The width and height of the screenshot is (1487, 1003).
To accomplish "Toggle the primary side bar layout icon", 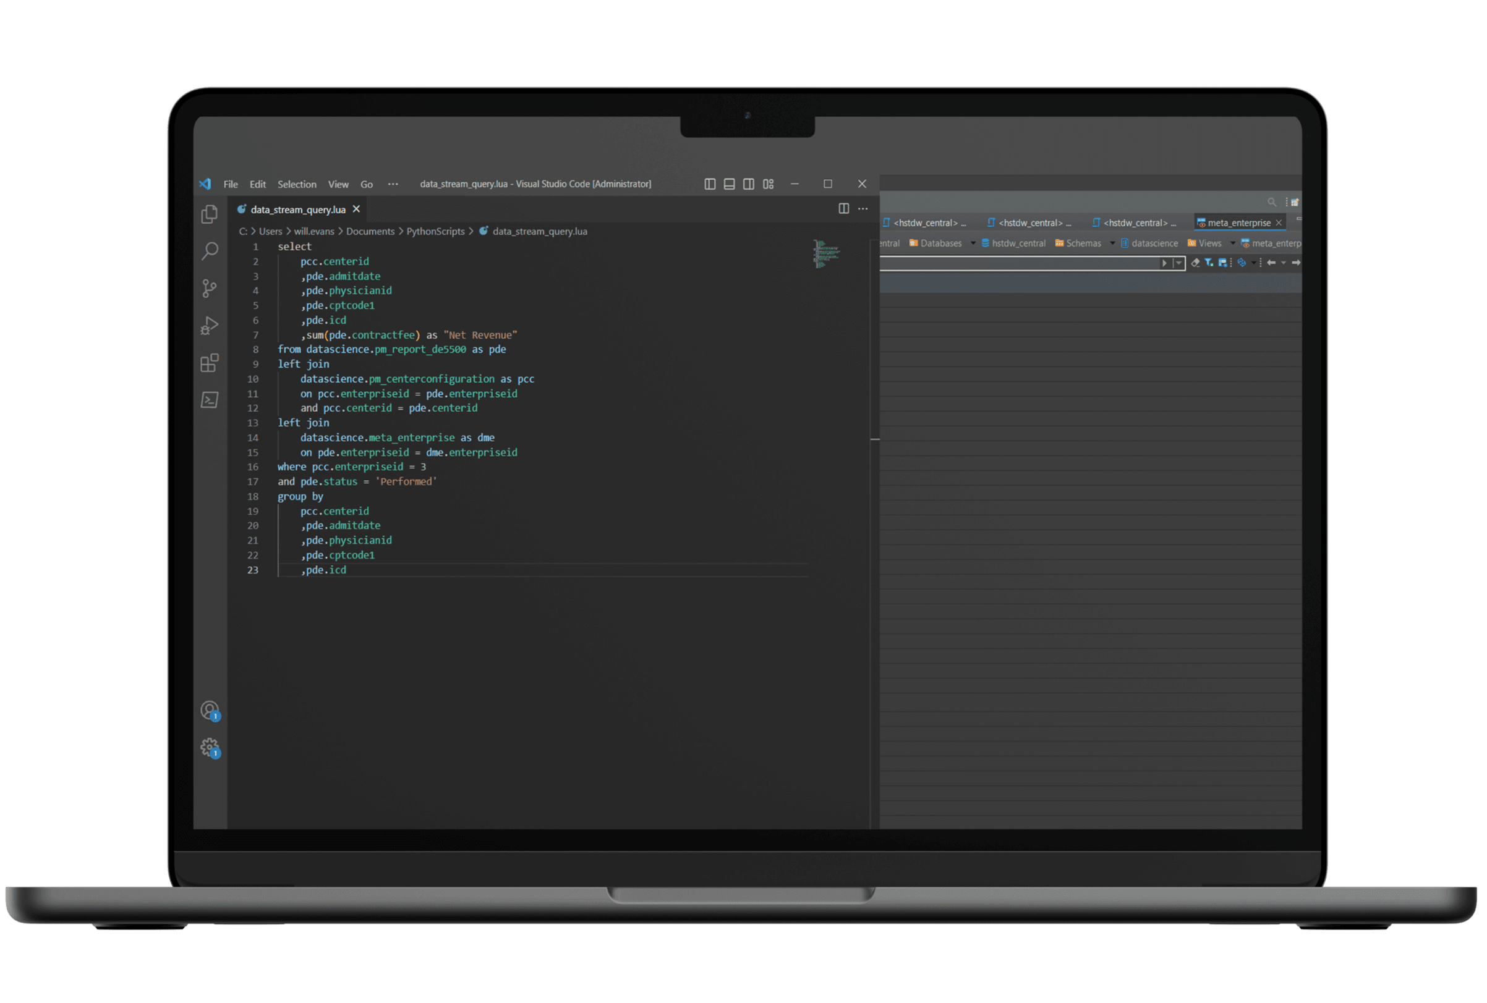I will (710, 184).
